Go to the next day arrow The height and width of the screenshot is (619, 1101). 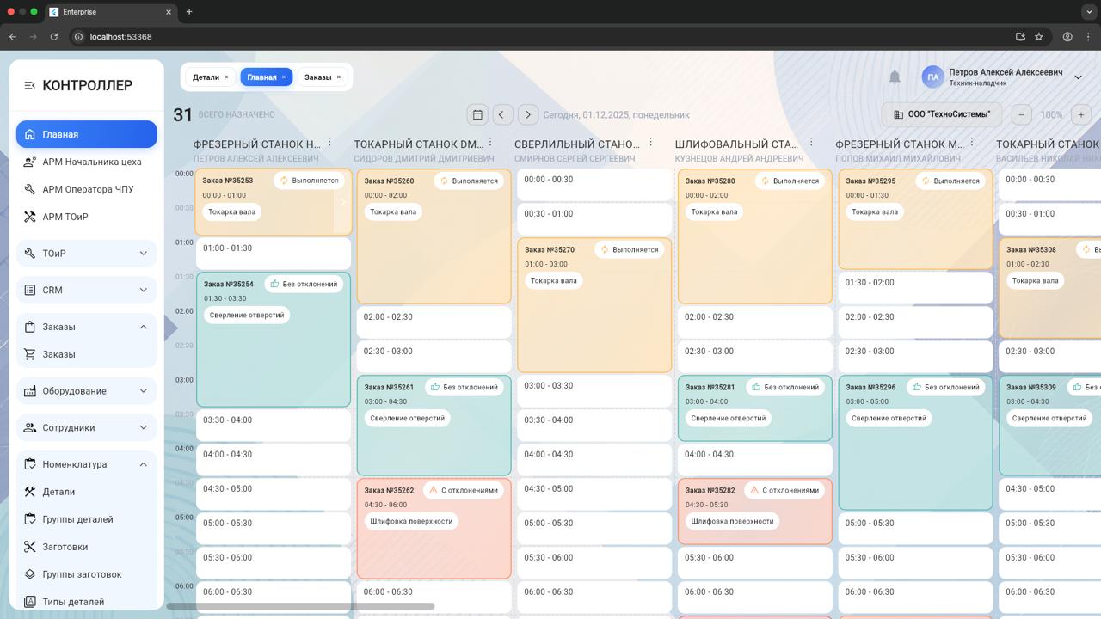(528, 114)
